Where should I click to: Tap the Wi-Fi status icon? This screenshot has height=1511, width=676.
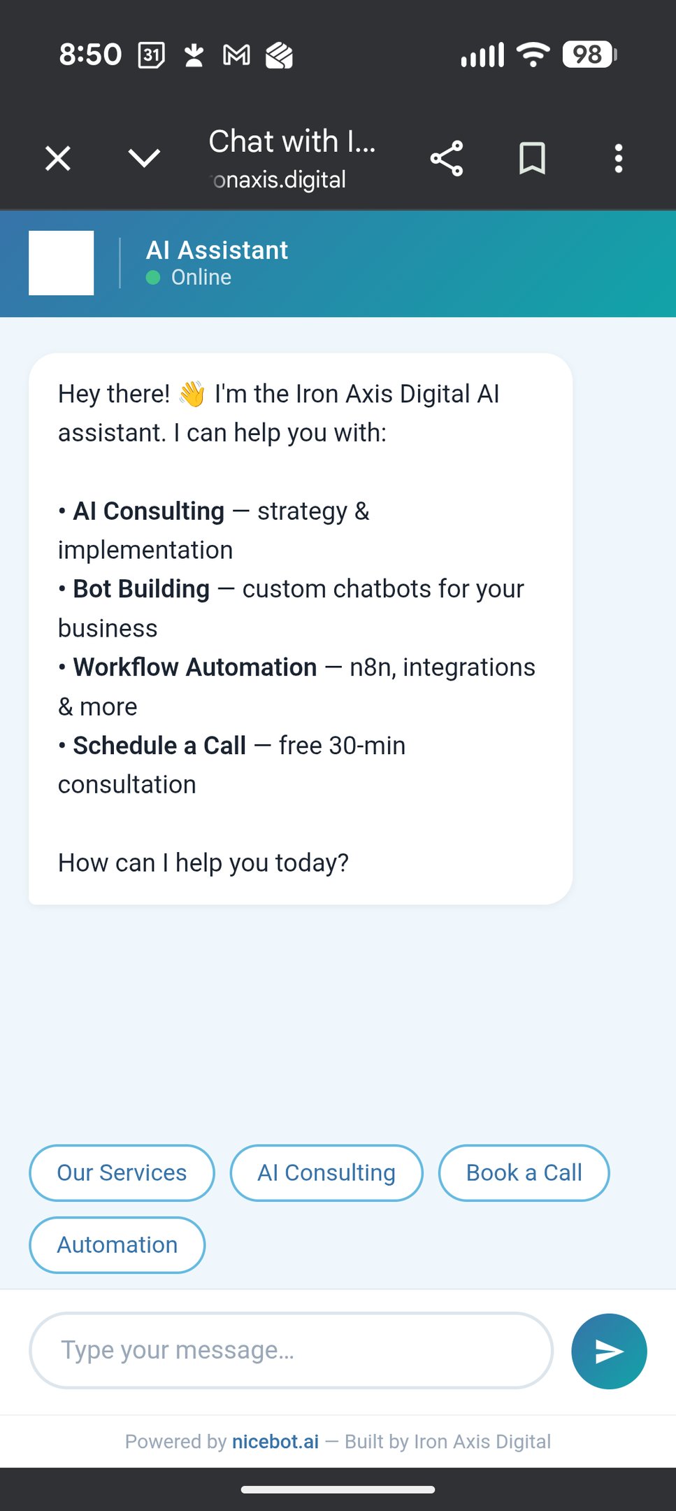coord(533,55)
